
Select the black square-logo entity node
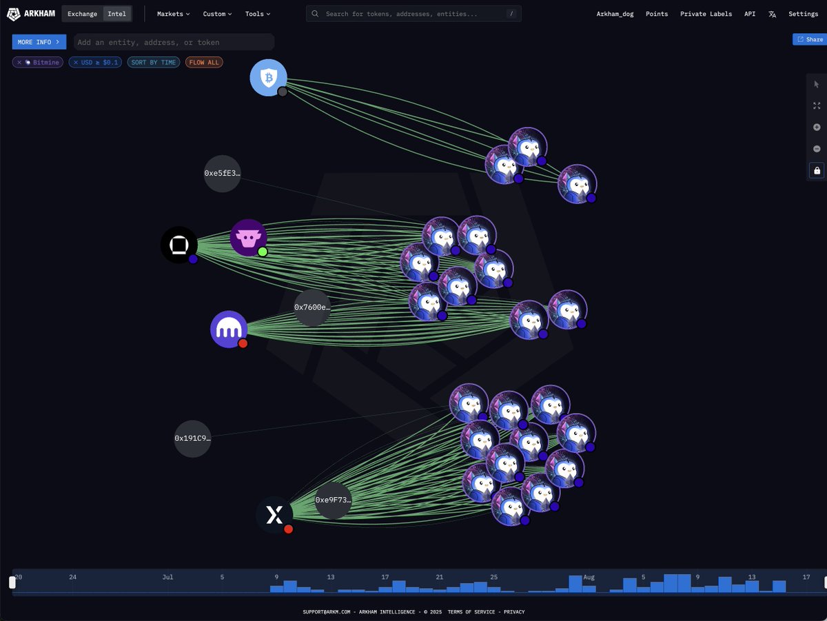(179, 245)
